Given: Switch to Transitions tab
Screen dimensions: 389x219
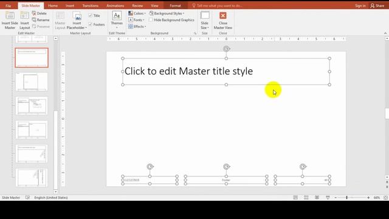Looking at the screenshot, I should point(91,5).
